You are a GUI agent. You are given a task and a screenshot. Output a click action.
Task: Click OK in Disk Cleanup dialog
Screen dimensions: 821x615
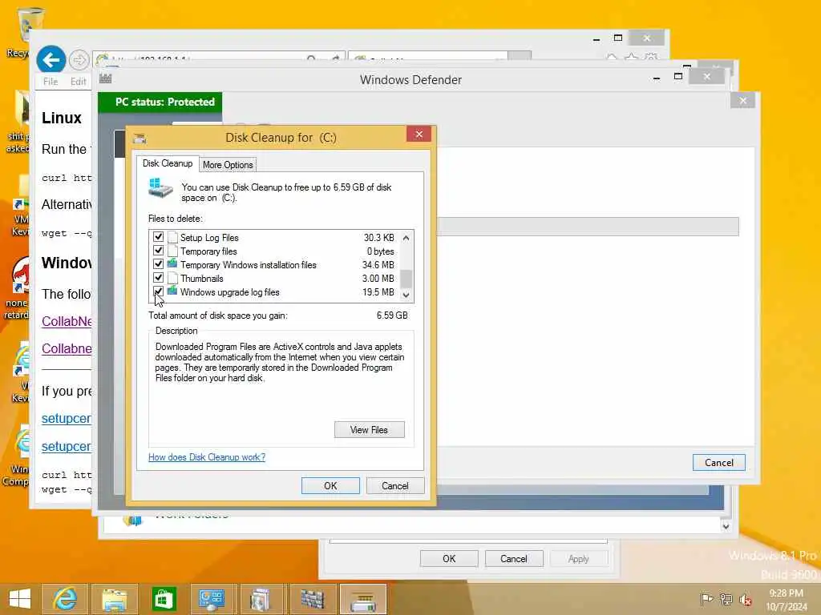point(330,486)
